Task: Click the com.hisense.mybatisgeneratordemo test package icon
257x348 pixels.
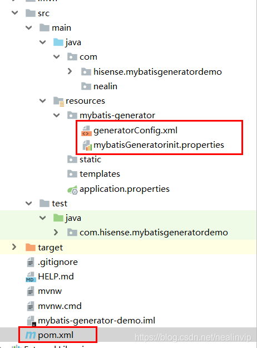Action: (x=72, y=233)
